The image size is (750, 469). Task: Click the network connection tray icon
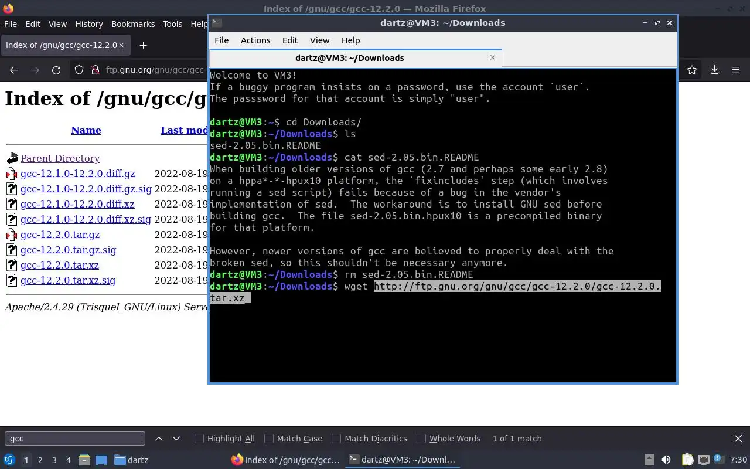(704, 460)
